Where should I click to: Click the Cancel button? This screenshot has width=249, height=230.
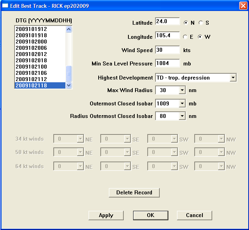(x=194, y=215)
